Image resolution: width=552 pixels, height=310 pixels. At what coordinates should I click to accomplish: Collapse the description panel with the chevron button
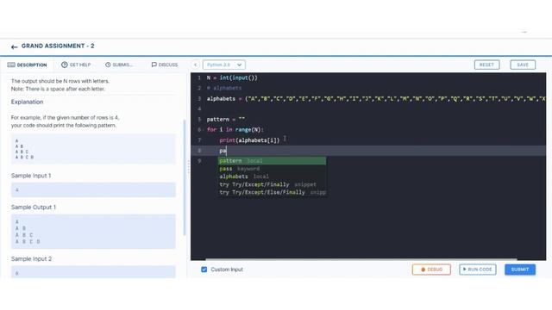196,65
